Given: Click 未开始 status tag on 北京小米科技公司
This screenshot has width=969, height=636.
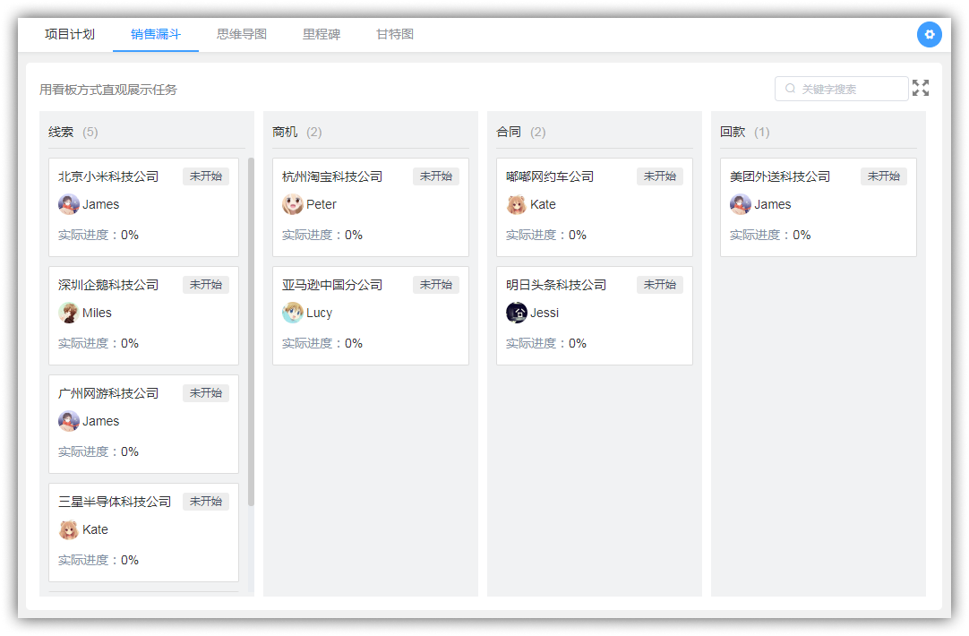Looking at the screenshot, I should click(x=206, y=176).
